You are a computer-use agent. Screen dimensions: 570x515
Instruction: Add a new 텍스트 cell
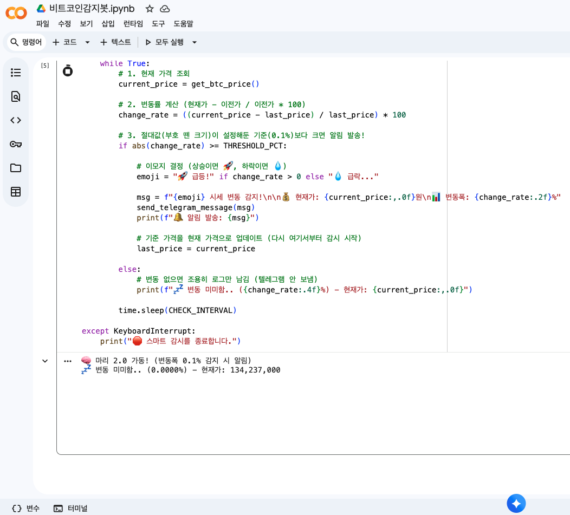115,42
